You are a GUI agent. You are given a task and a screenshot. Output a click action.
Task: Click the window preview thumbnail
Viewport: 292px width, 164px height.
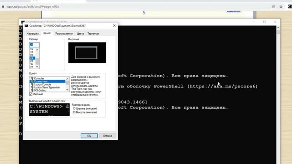tap(87, 53)
